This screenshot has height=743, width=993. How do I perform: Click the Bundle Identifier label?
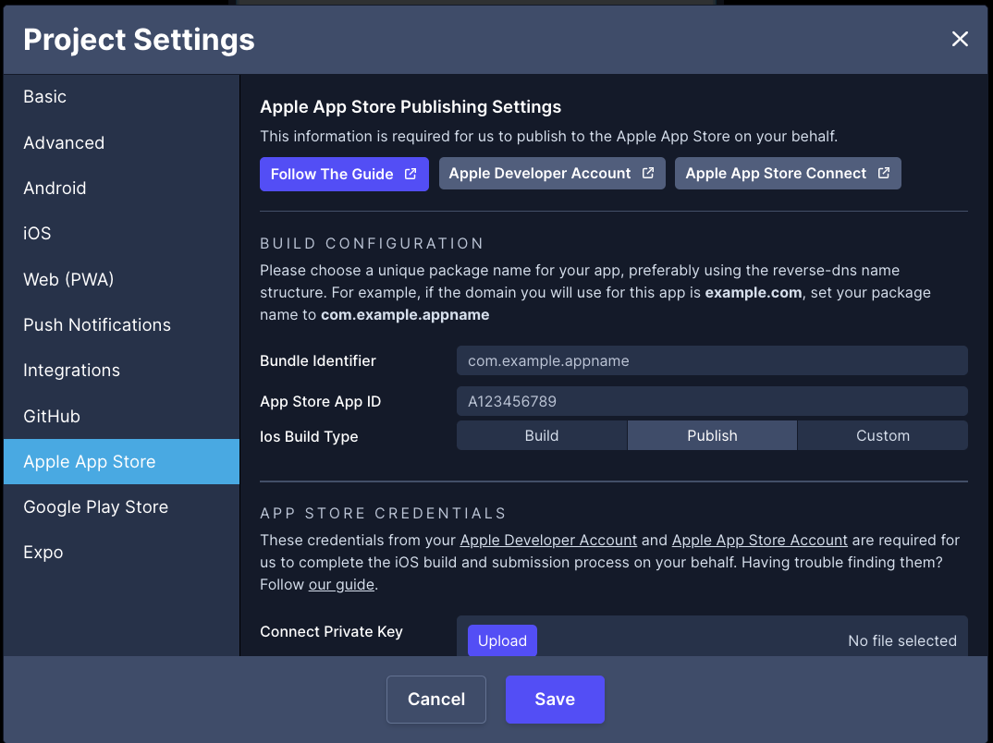coord(318,360)
